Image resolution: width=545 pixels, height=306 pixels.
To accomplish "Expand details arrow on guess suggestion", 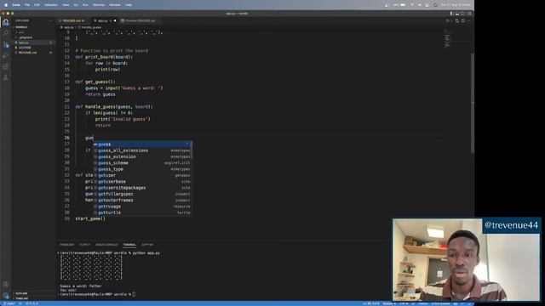I will (x=187, y=144).
